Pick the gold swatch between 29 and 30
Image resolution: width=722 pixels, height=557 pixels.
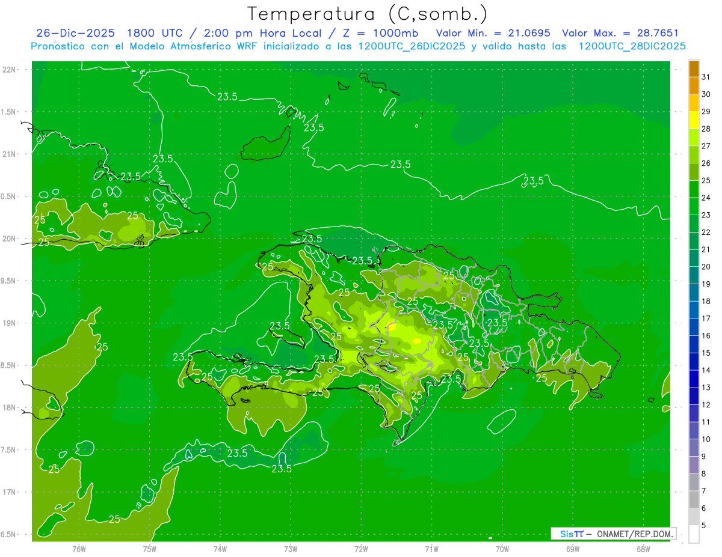click(694, 103)
